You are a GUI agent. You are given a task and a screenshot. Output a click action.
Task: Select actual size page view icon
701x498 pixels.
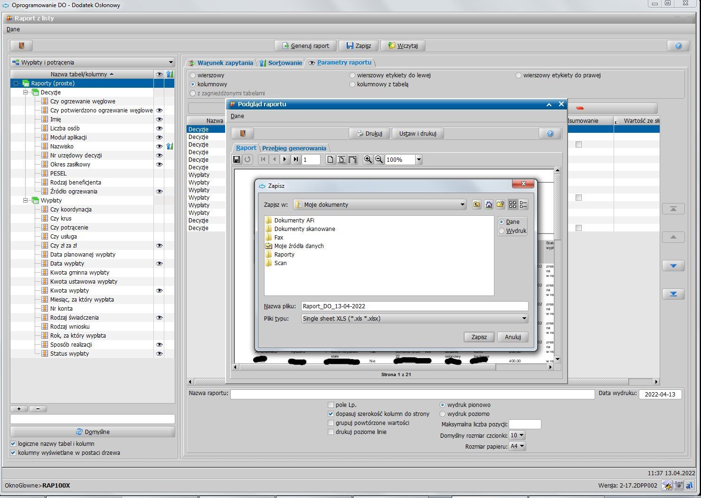(330, 159)
